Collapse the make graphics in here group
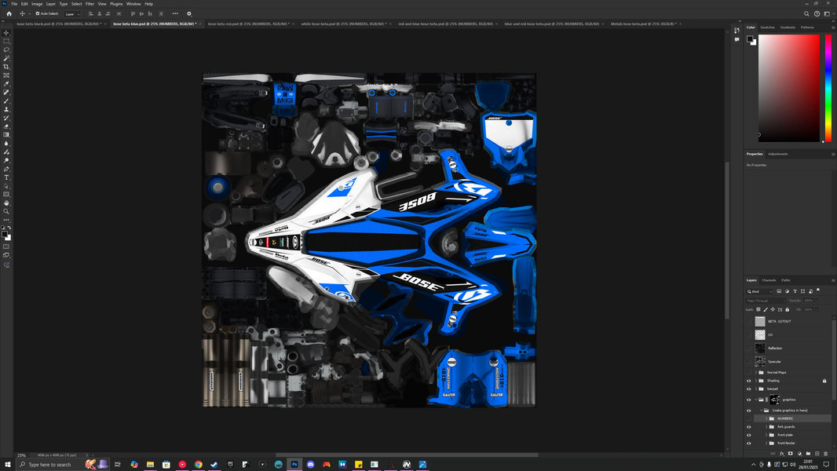837x471 pixels. point(761,411)
